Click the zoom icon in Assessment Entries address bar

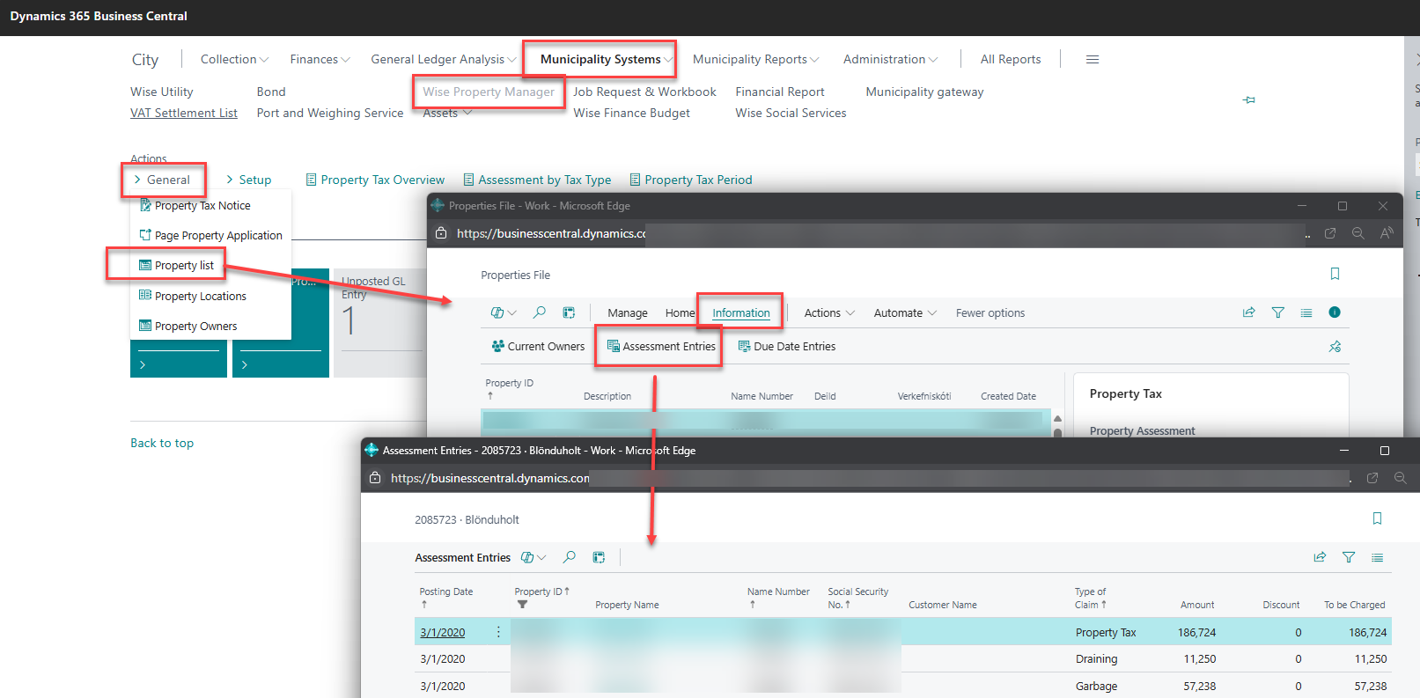(1401, 478)
